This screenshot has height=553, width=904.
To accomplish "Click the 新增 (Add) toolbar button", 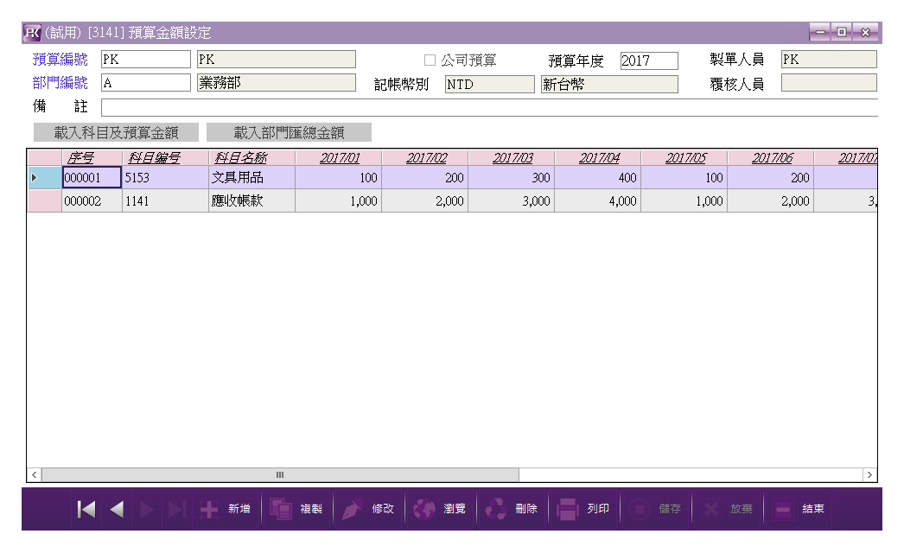I will click(x=226, y=510).
